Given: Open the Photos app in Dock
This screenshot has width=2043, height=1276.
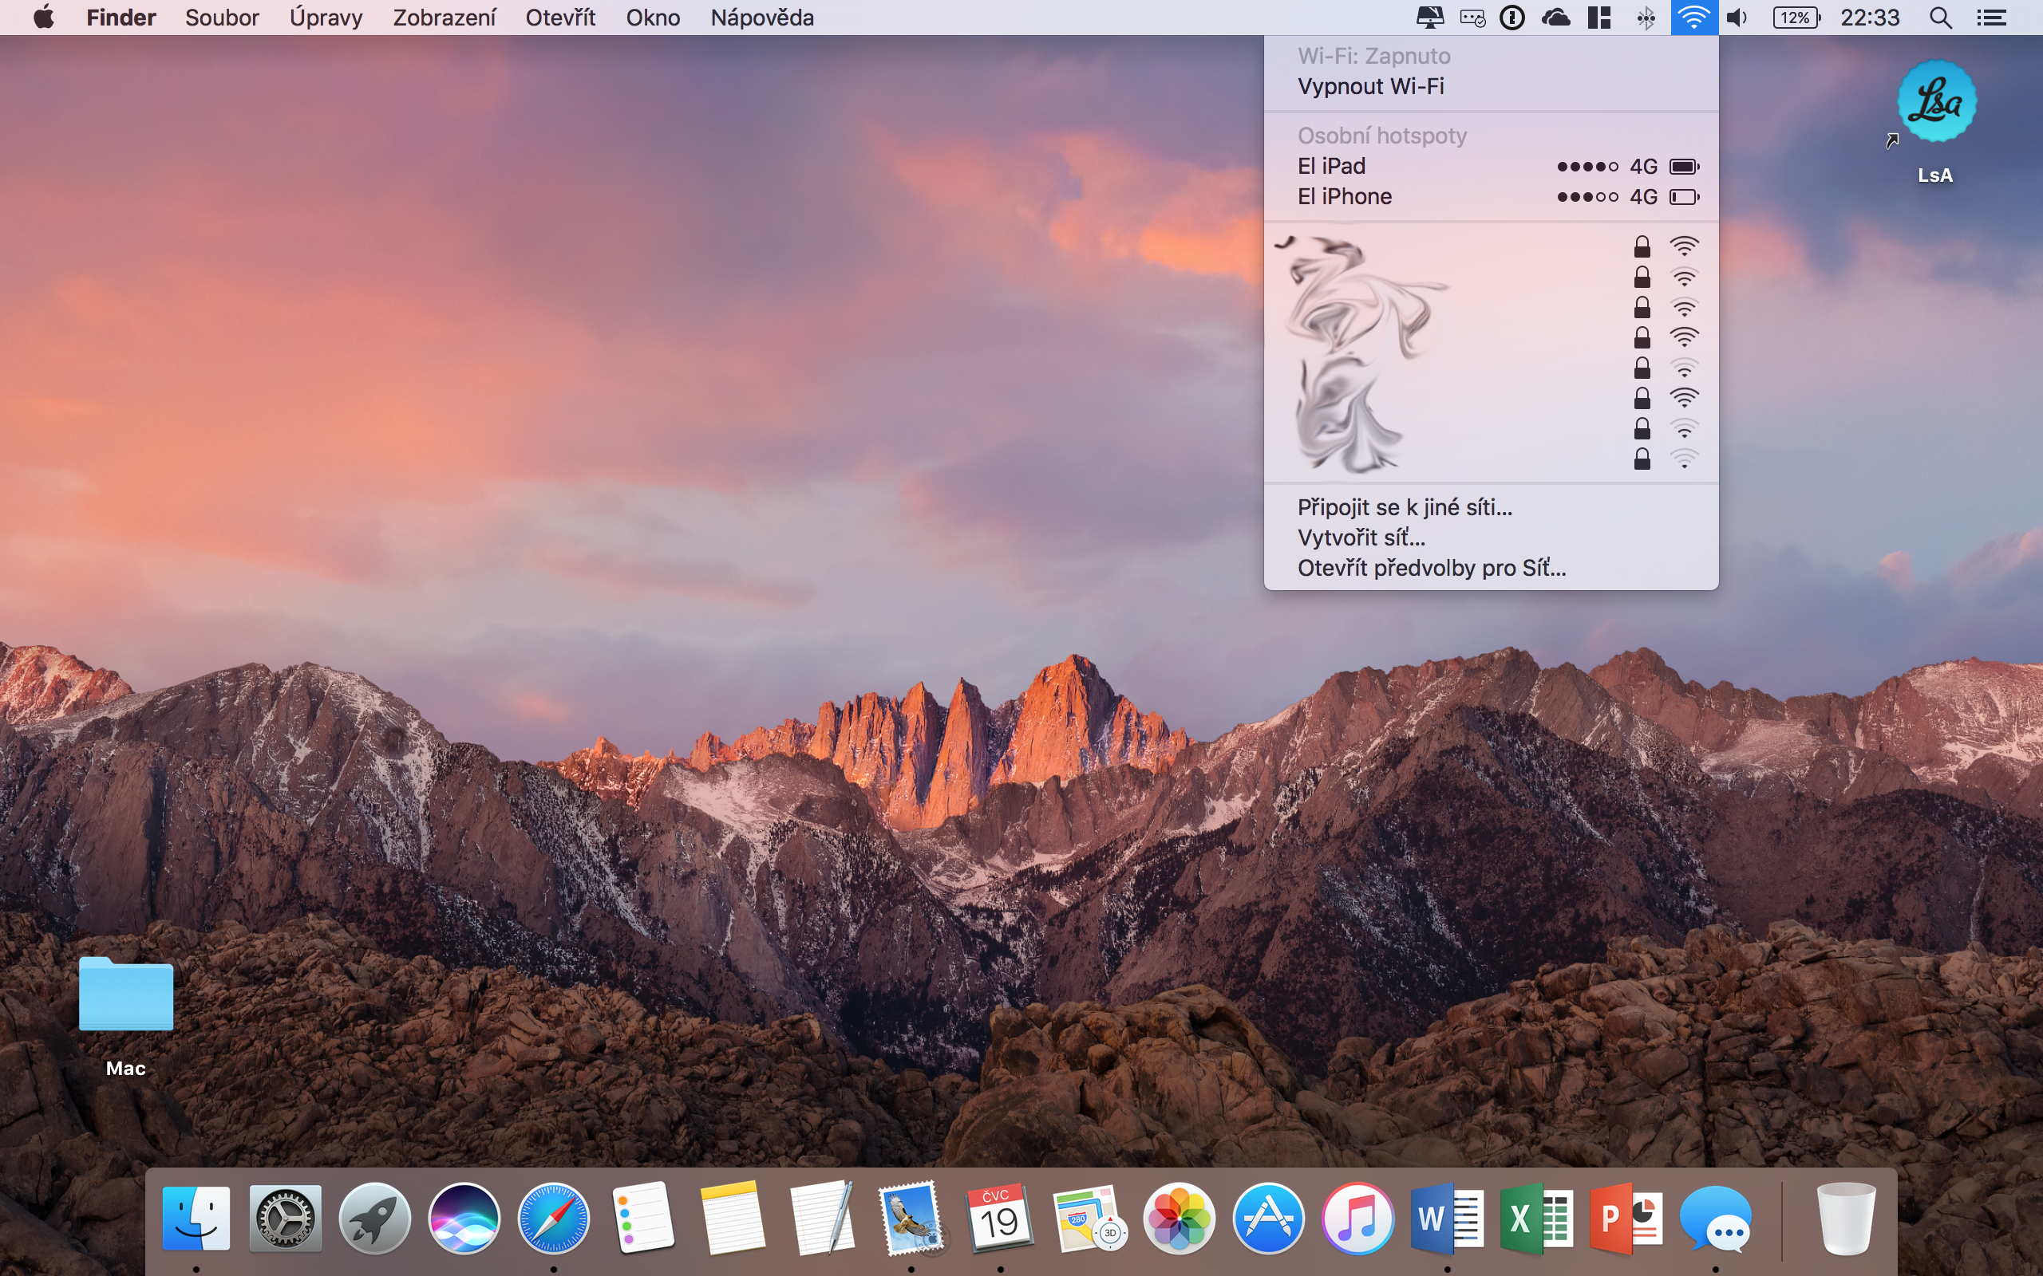Looking at the screenshot, I should (1179, 1218).
